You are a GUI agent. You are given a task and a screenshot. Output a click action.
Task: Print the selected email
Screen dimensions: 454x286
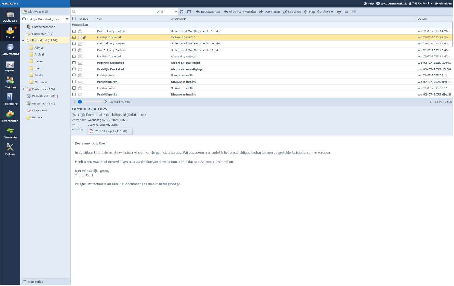339,12
